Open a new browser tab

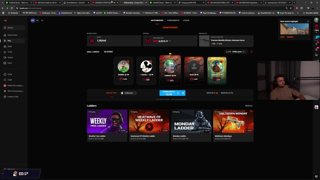294,2
